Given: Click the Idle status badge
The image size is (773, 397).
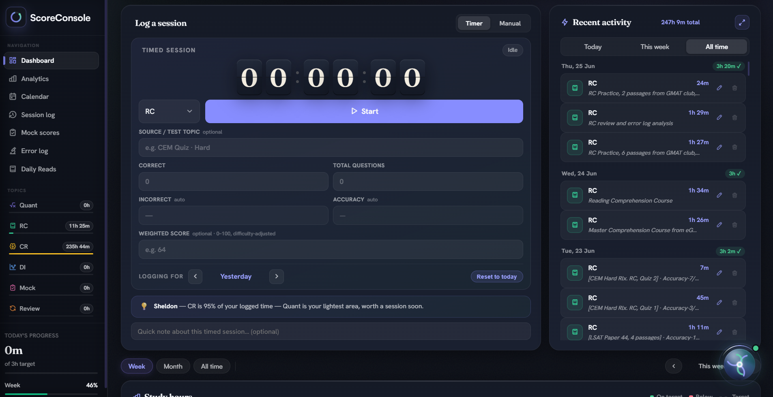Looking at the screenshot, I should tap(513, 50).
